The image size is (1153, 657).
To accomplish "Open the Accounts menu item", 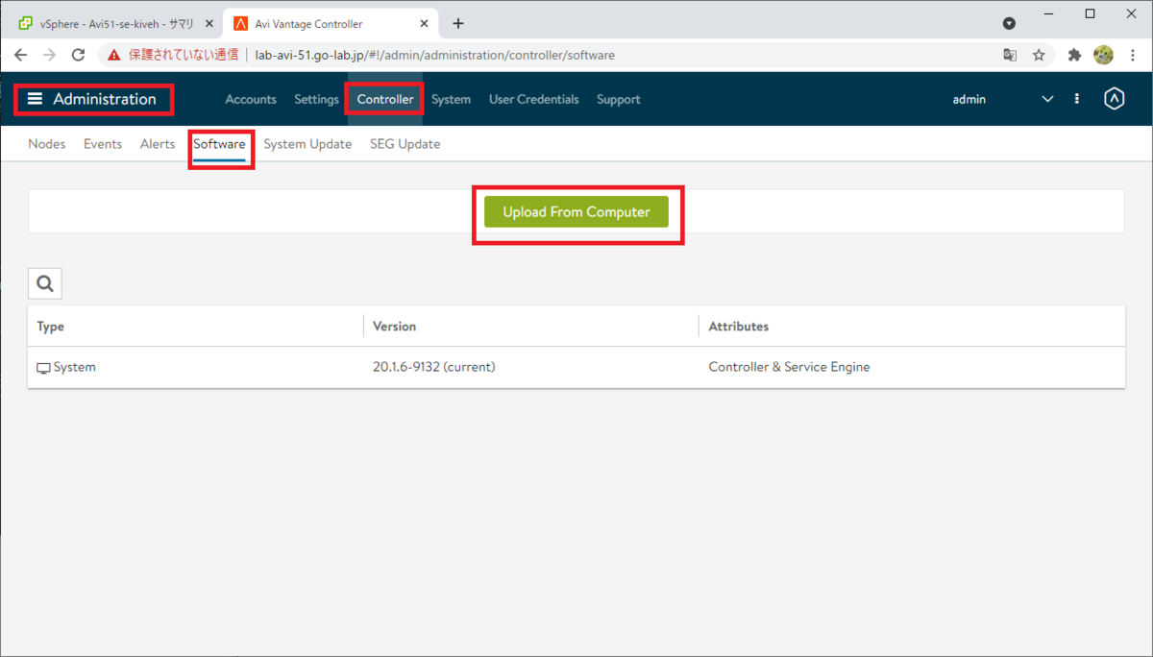I will 251,99.
